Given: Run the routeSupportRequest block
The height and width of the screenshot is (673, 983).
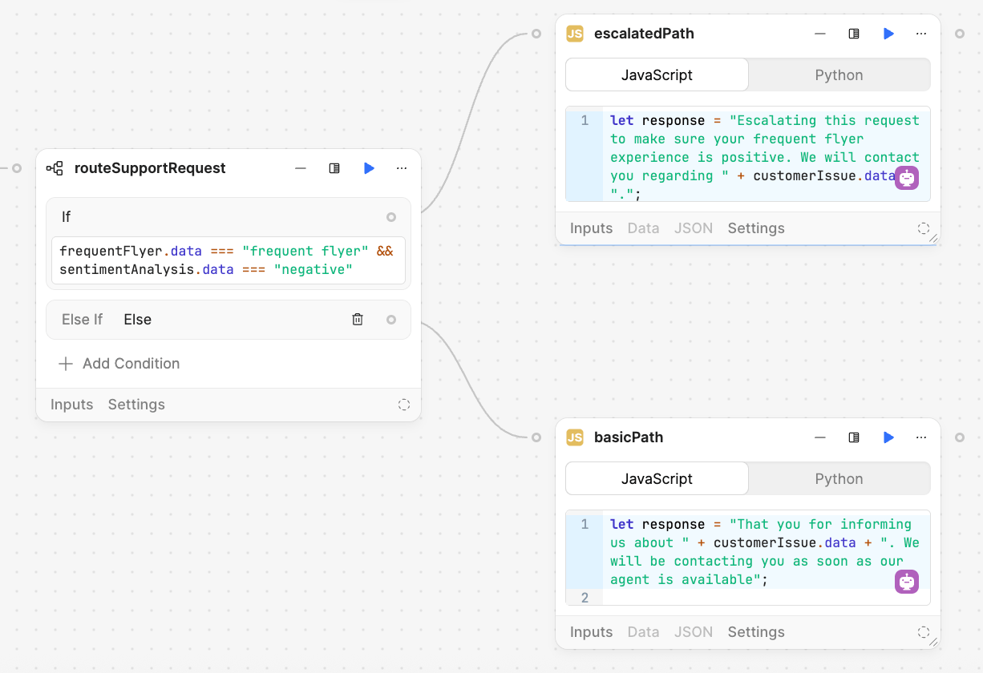Looking at the screenshot, I should coord(369,168).
